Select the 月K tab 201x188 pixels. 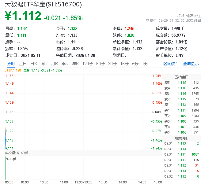click(x=55, y=64)
